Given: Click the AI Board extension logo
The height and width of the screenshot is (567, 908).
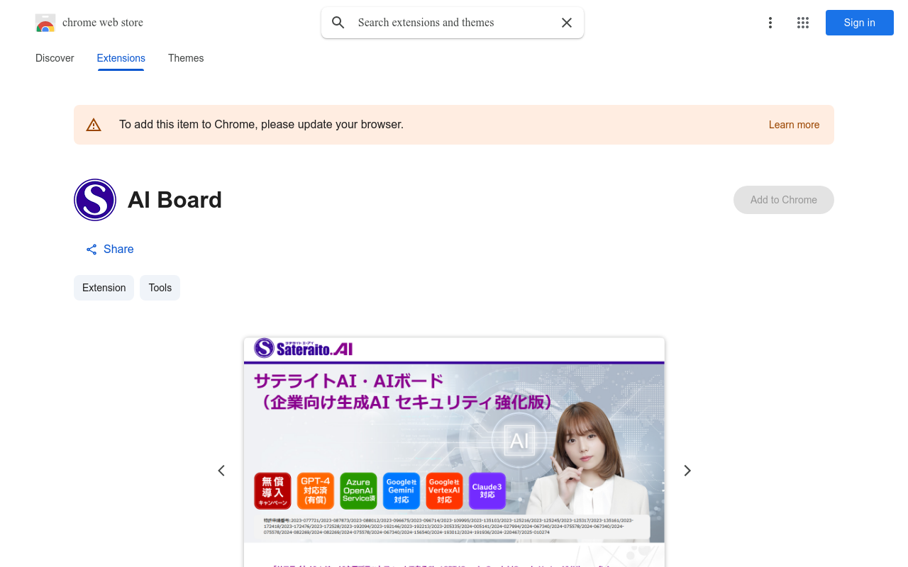Looking at the screenshot, I should click(x=95, y=200).
